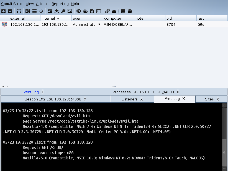Sort sessions by user column header

[87, 18]
